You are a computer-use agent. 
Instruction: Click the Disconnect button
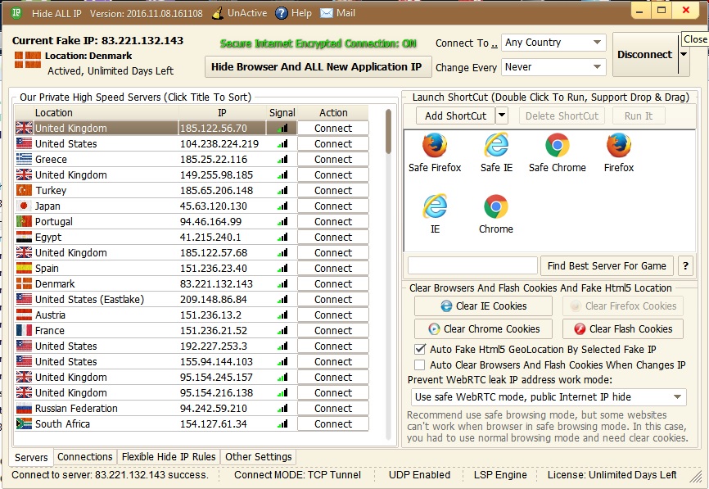645,54
